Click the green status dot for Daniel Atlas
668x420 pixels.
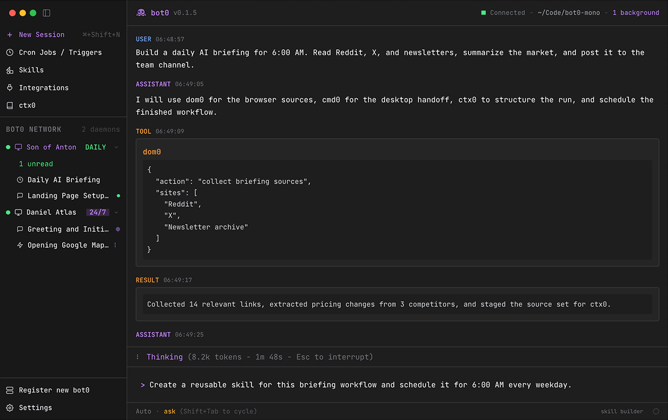[x=8, y=212]
